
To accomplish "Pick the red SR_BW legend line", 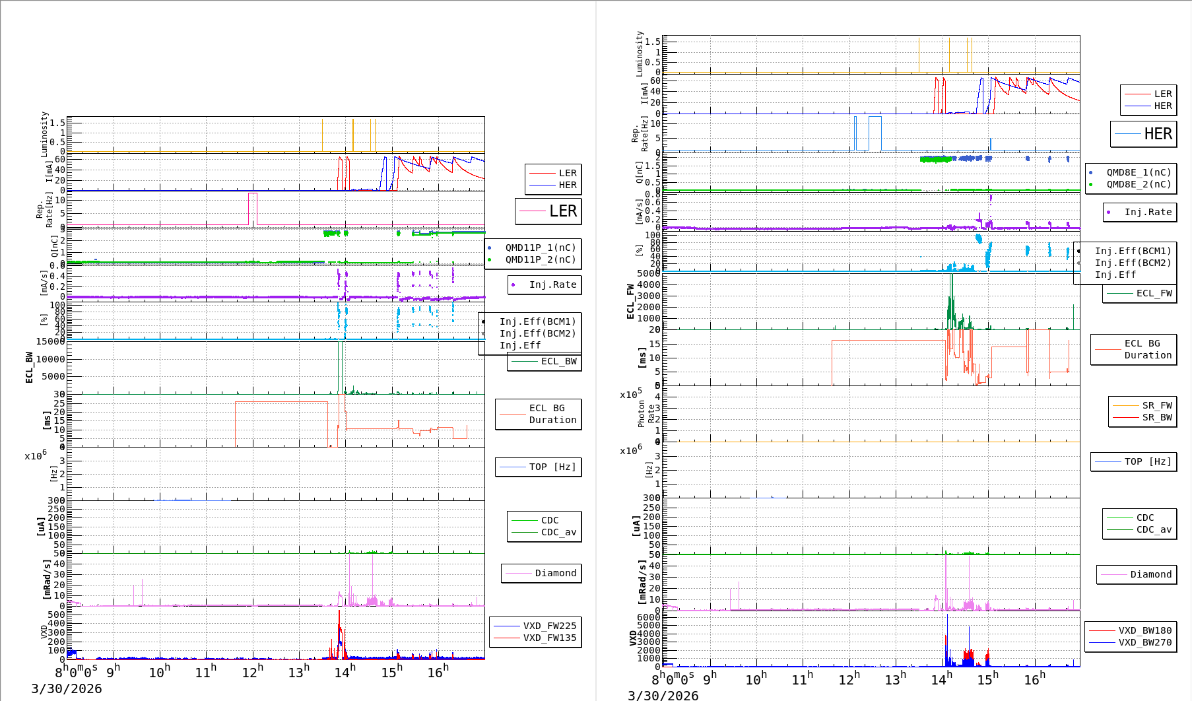I will click(1126, 418).
